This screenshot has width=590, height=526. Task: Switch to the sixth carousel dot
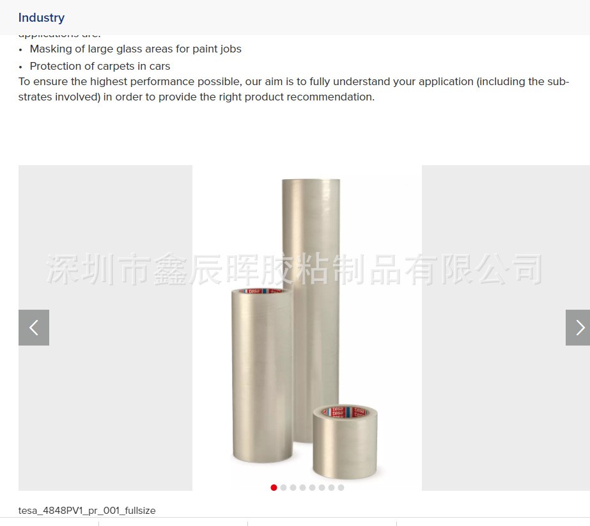pos(322,488)
